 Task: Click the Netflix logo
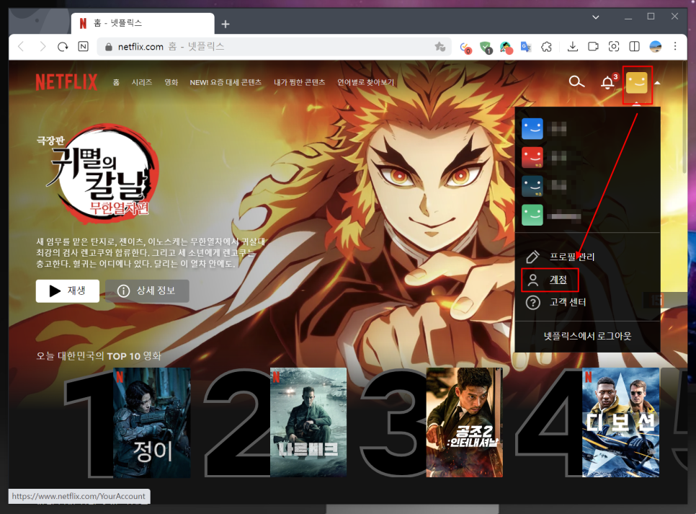[x=66, y=82]
